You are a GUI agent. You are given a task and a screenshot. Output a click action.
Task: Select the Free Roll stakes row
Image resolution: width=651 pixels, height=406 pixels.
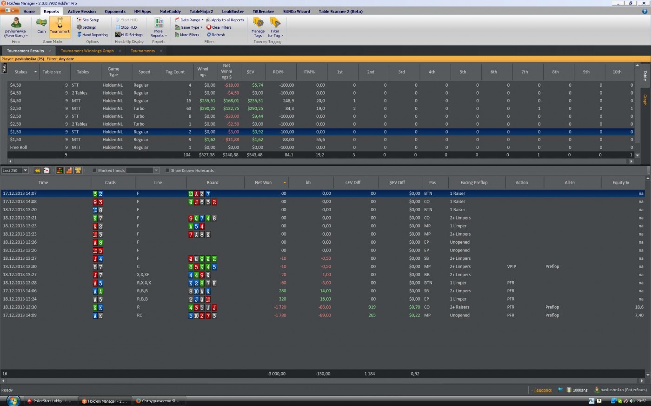point(321,148)
